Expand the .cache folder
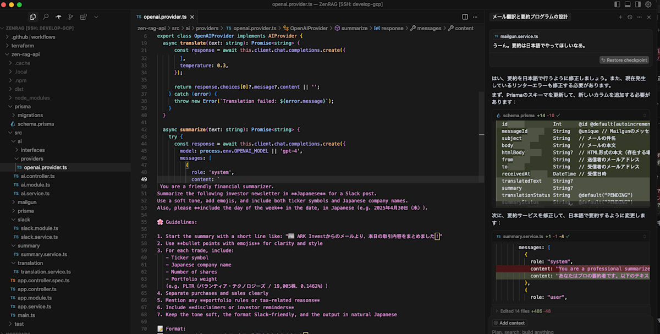 pyautogui.click(x=65, y=63)
